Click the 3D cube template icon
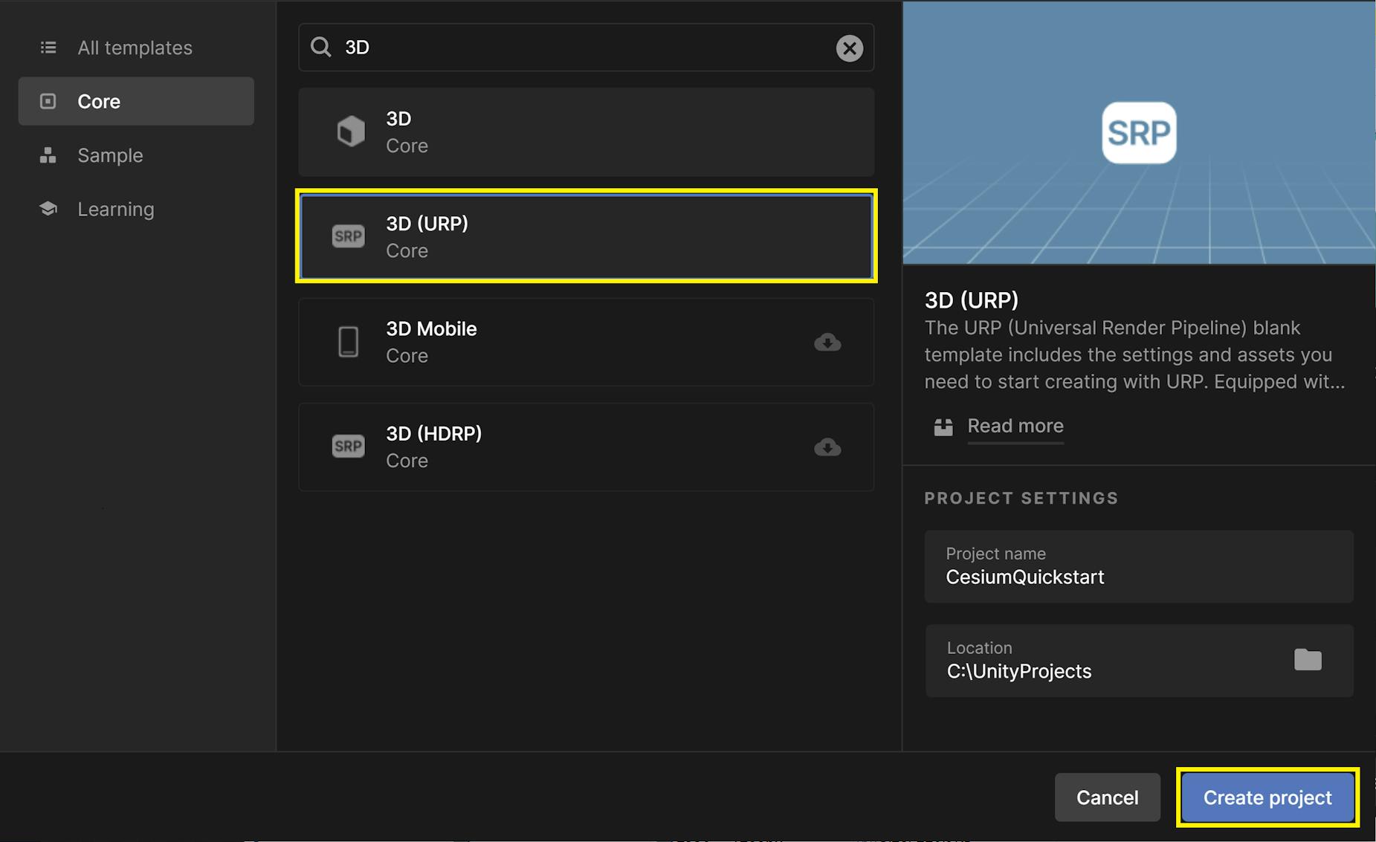This screenshot has width=1376, height=842. [349, 131]
